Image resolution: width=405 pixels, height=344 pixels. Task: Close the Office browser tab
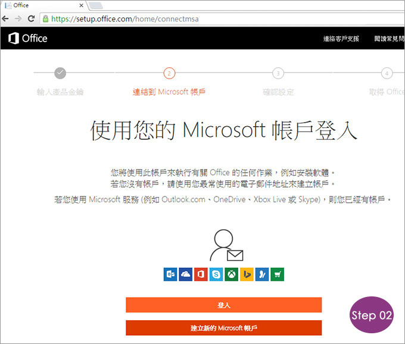(81, 5)
